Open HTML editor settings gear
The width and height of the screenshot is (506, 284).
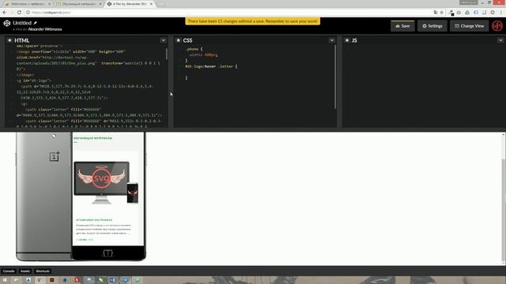pos(9,40)
